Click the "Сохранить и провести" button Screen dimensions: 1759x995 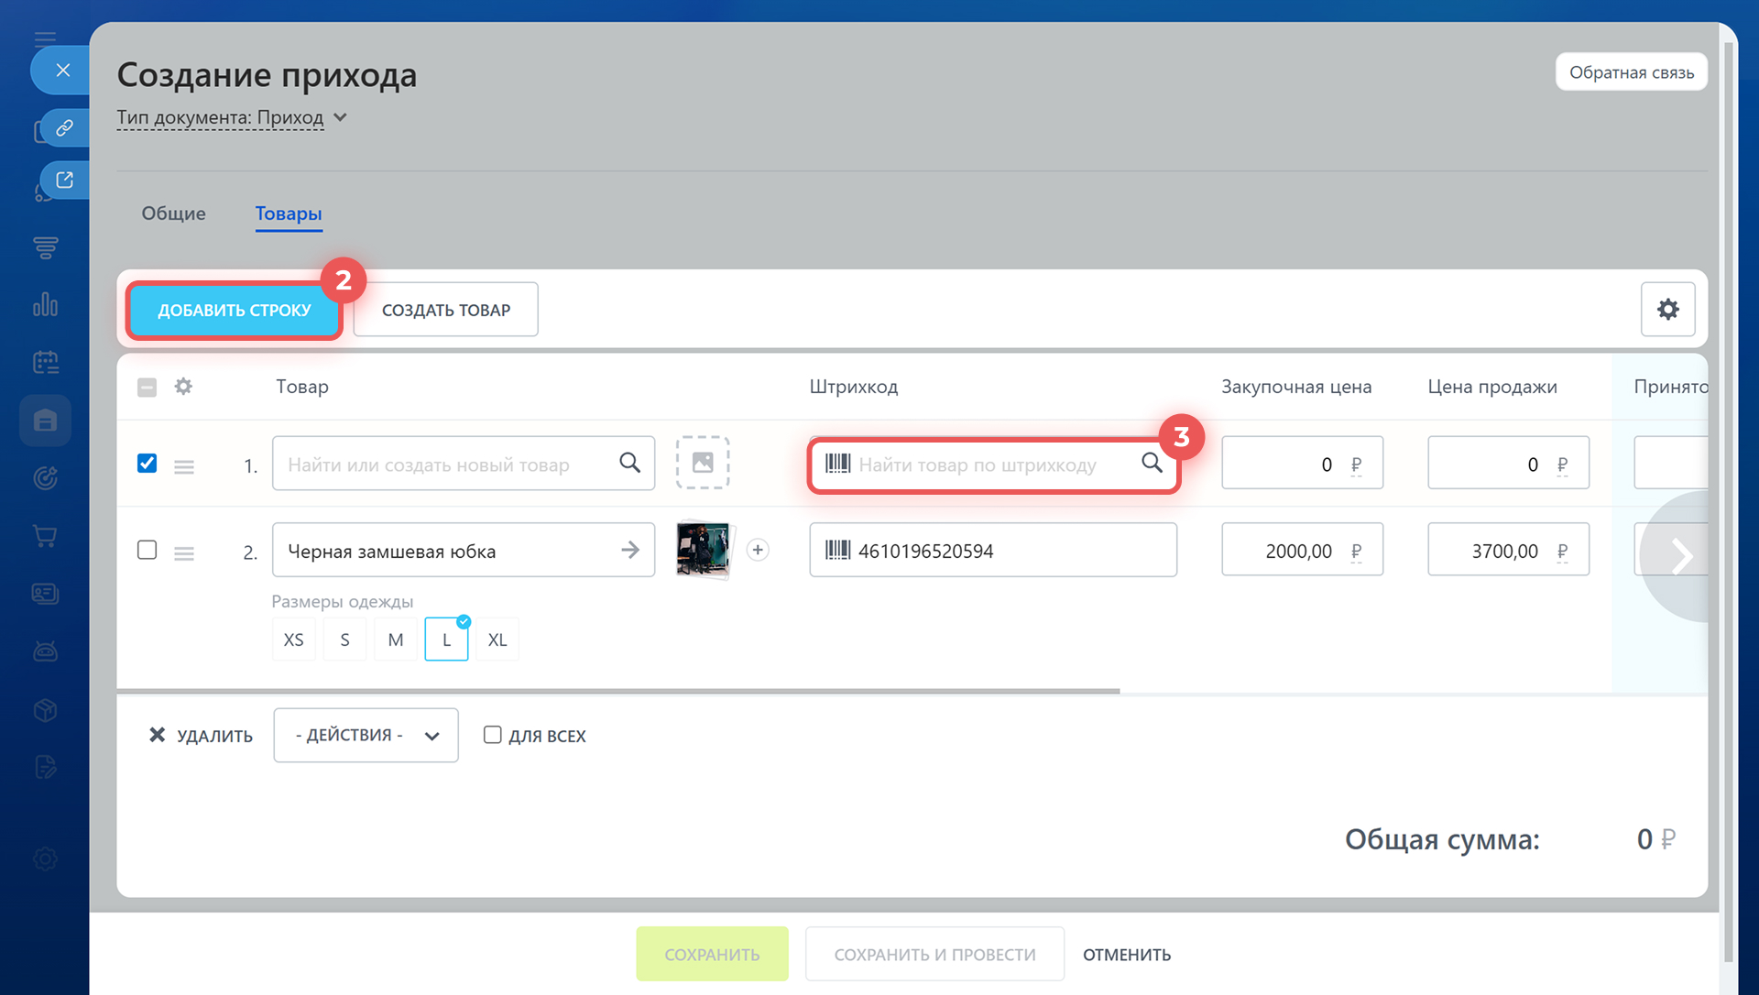(934, 955)
